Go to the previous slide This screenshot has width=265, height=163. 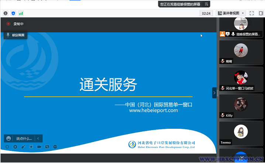pos(7,147)
